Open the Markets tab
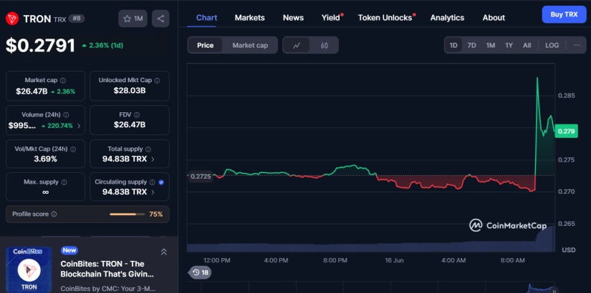This screenshot has width=591, height=293. 249,17
